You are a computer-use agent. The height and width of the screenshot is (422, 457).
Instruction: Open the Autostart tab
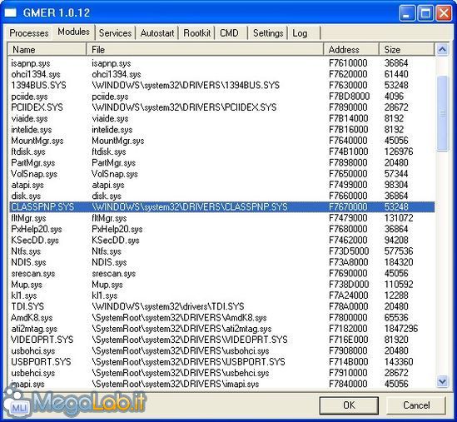click(157, 33)
